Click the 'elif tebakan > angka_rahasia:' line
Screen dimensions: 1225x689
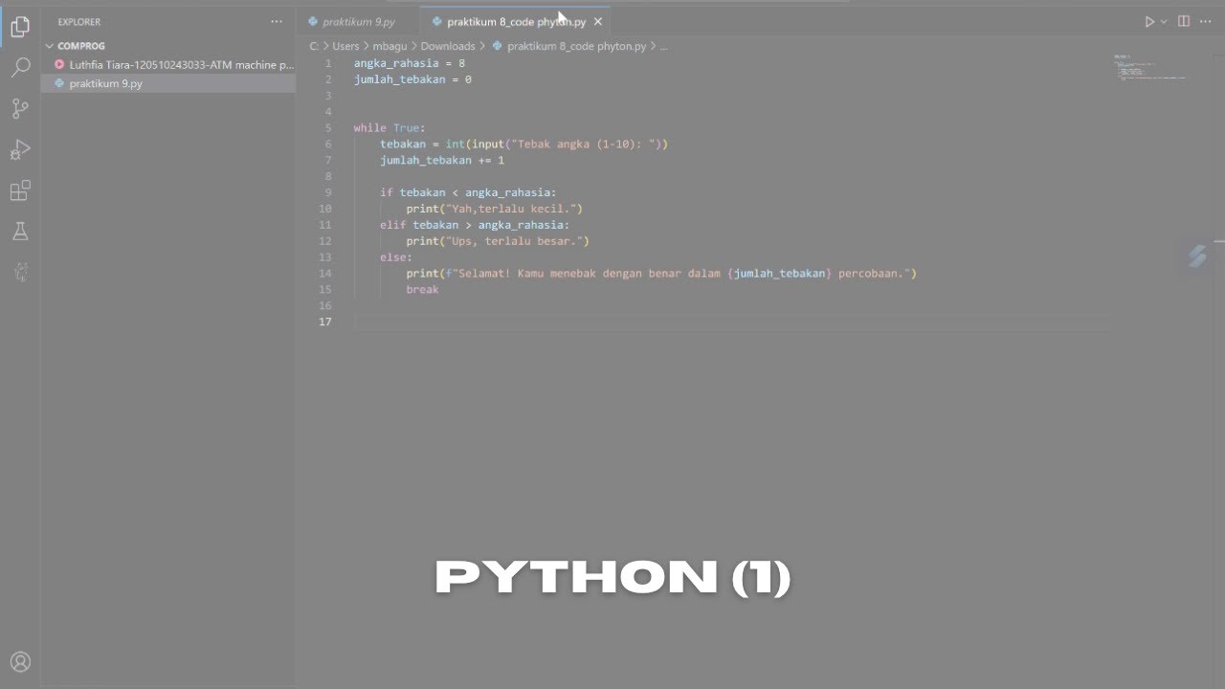tap(475, 225)
